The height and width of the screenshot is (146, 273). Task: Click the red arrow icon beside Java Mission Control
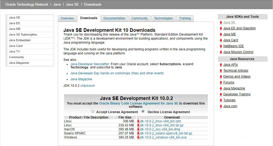click(221, 52)
